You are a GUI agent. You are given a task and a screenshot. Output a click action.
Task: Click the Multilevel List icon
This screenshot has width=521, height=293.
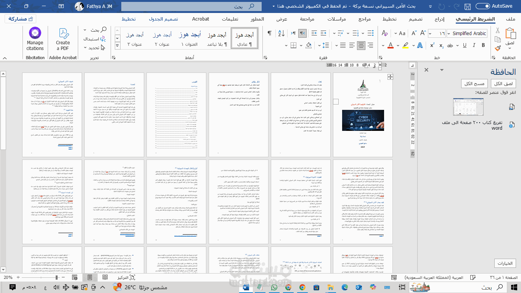pos(340,33)
